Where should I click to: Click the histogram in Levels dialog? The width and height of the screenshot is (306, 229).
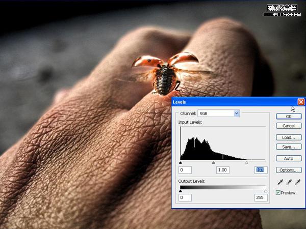[x=223, y=144]
